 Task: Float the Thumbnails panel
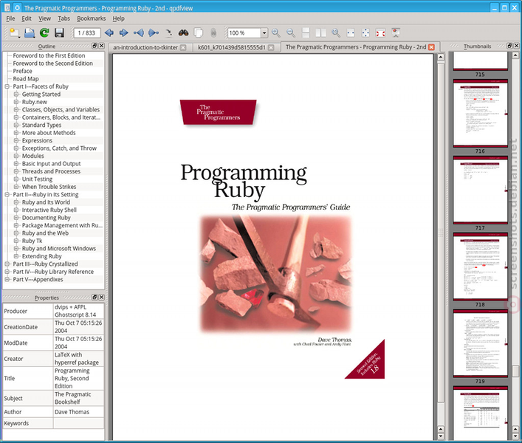tap(509, 46)
